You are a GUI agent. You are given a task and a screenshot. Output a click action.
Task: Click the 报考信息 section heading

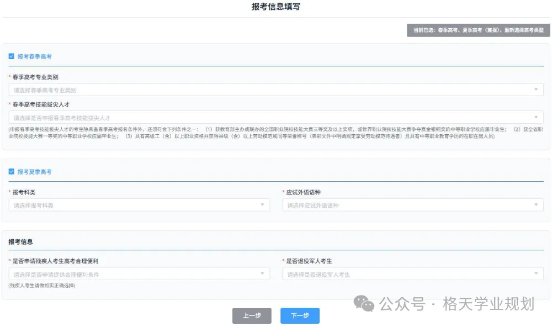coord(20,242)
